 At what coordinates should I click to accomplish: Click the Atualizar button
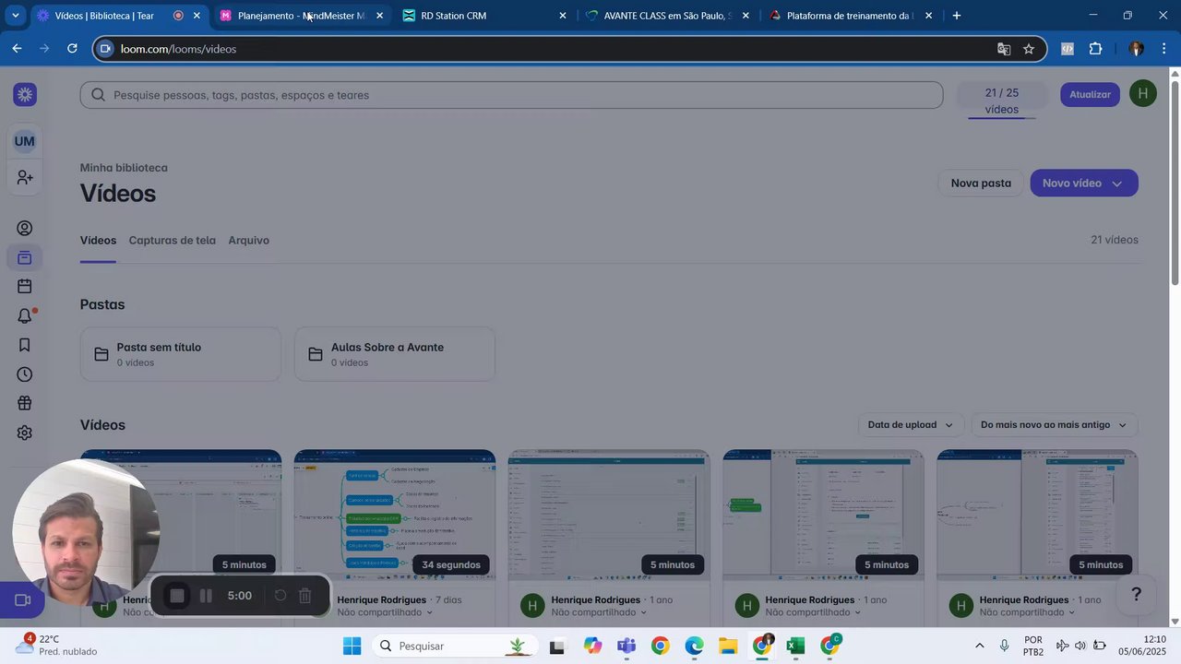point(1091,94)
